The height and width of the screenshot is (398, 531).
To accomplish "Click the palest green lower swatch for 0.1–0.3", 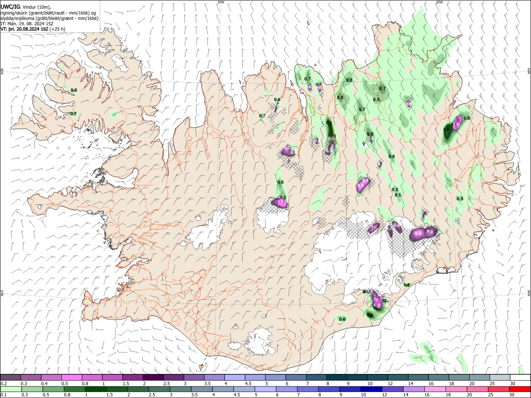I will pos(11,389).
